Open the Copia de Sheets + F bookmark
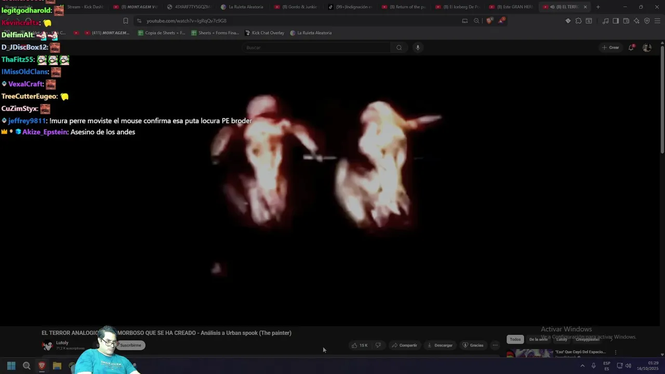Screen dimensions: 665x374 [x=162, y=33]
